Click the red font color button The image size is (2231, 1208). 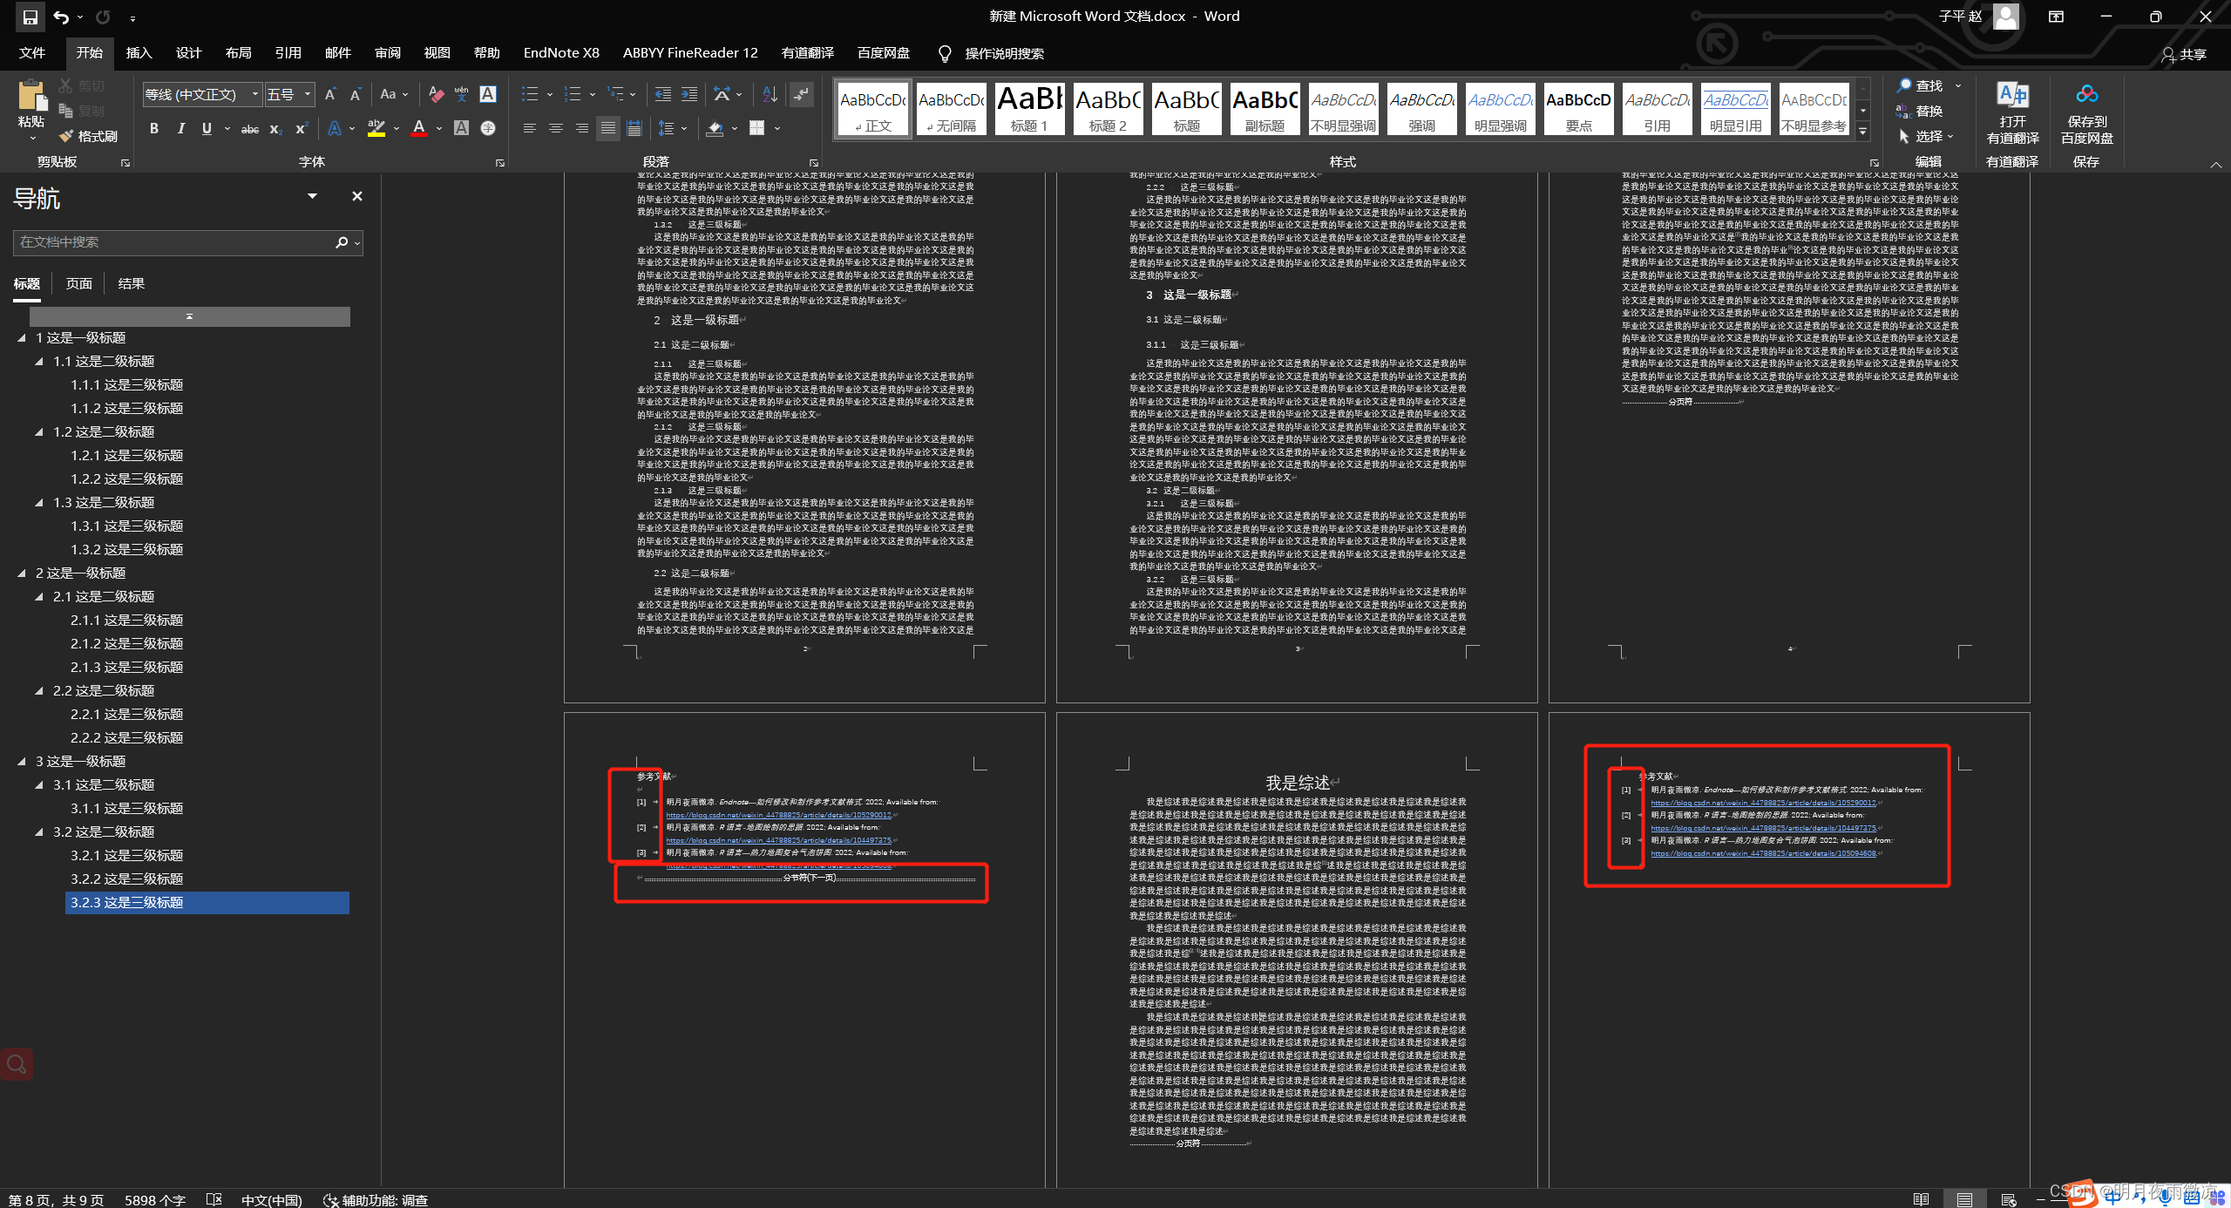[419, 129]
